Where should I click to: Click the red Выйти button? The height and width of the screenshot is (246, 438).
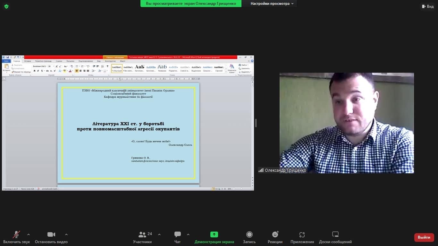pos(424,237)
